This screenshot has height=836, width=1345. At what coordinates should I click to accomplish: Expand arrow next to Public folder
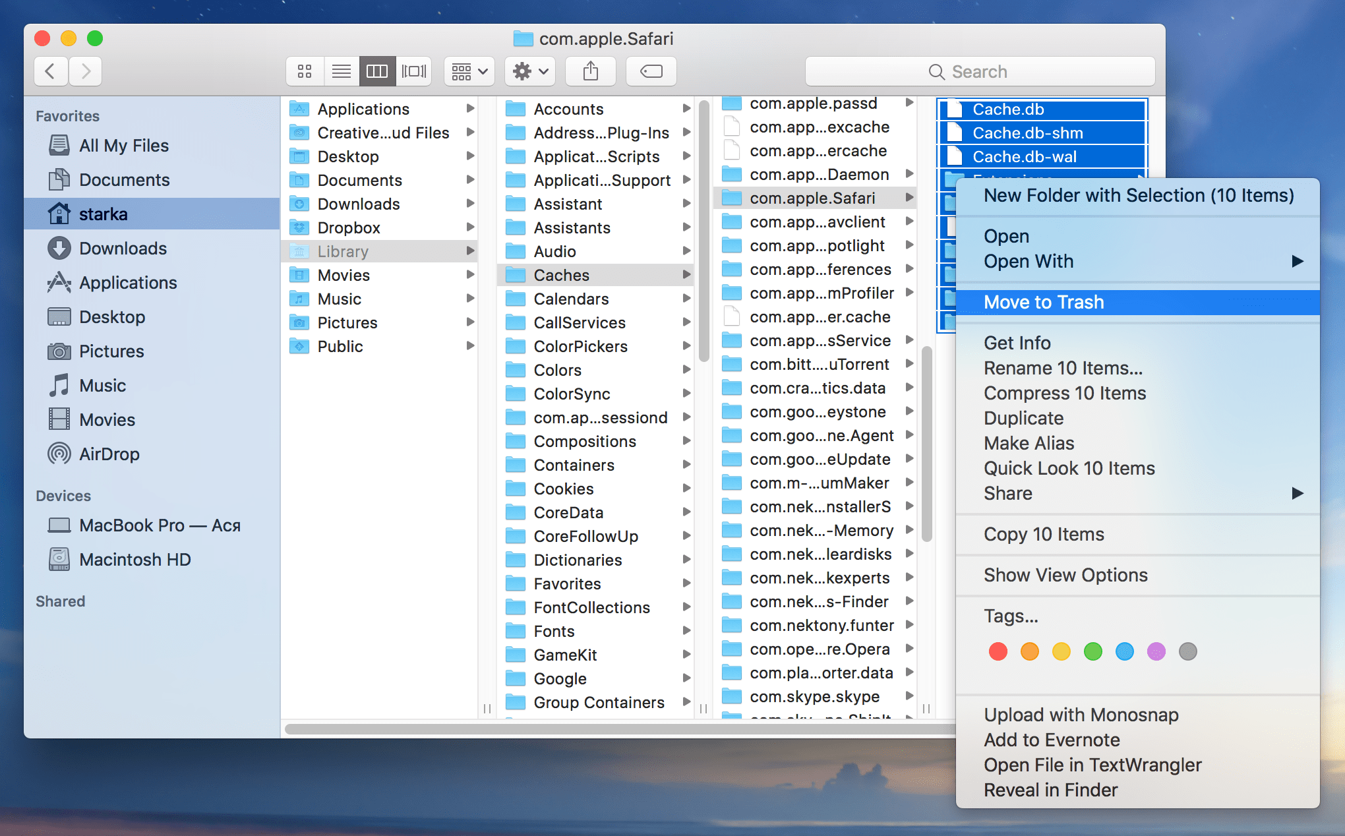pyautogui.click(x=470, y=346)
